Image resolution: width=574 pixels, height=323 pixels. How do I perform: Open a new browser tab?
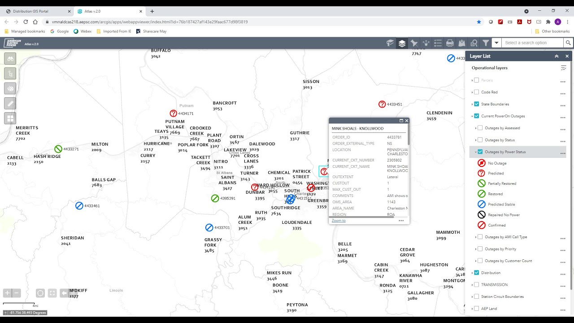coord(152,11)
